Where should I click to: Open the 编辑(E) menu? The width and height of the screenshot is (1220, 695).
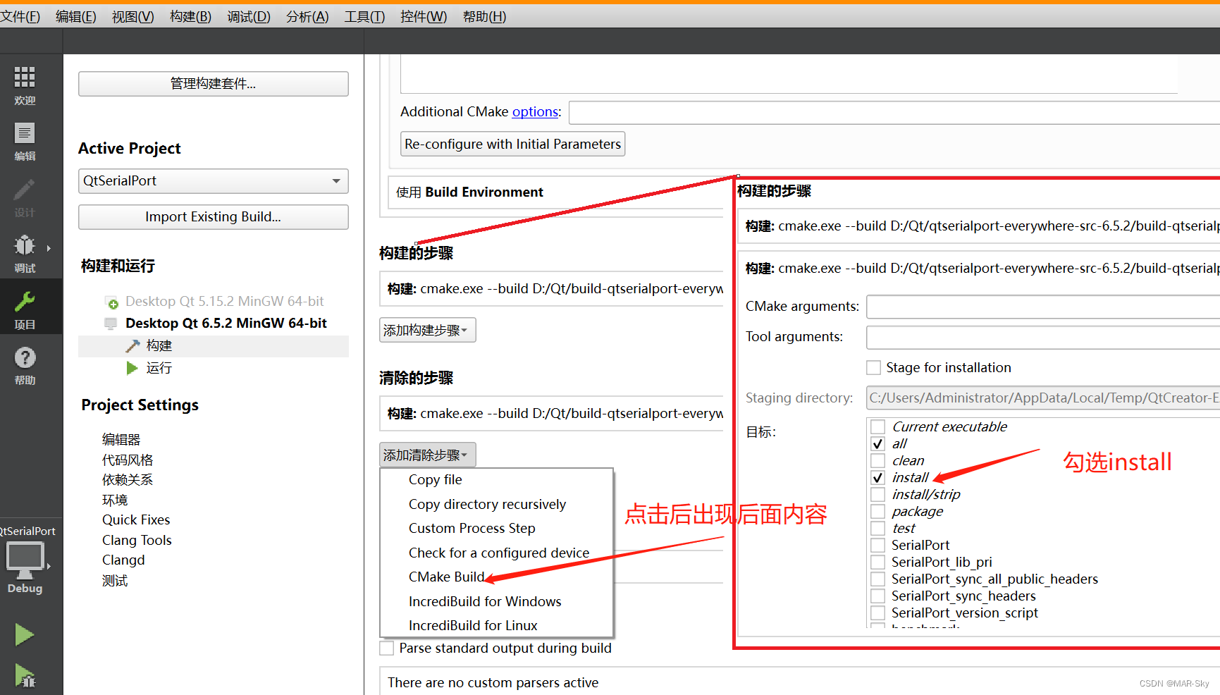pos(75,16)
